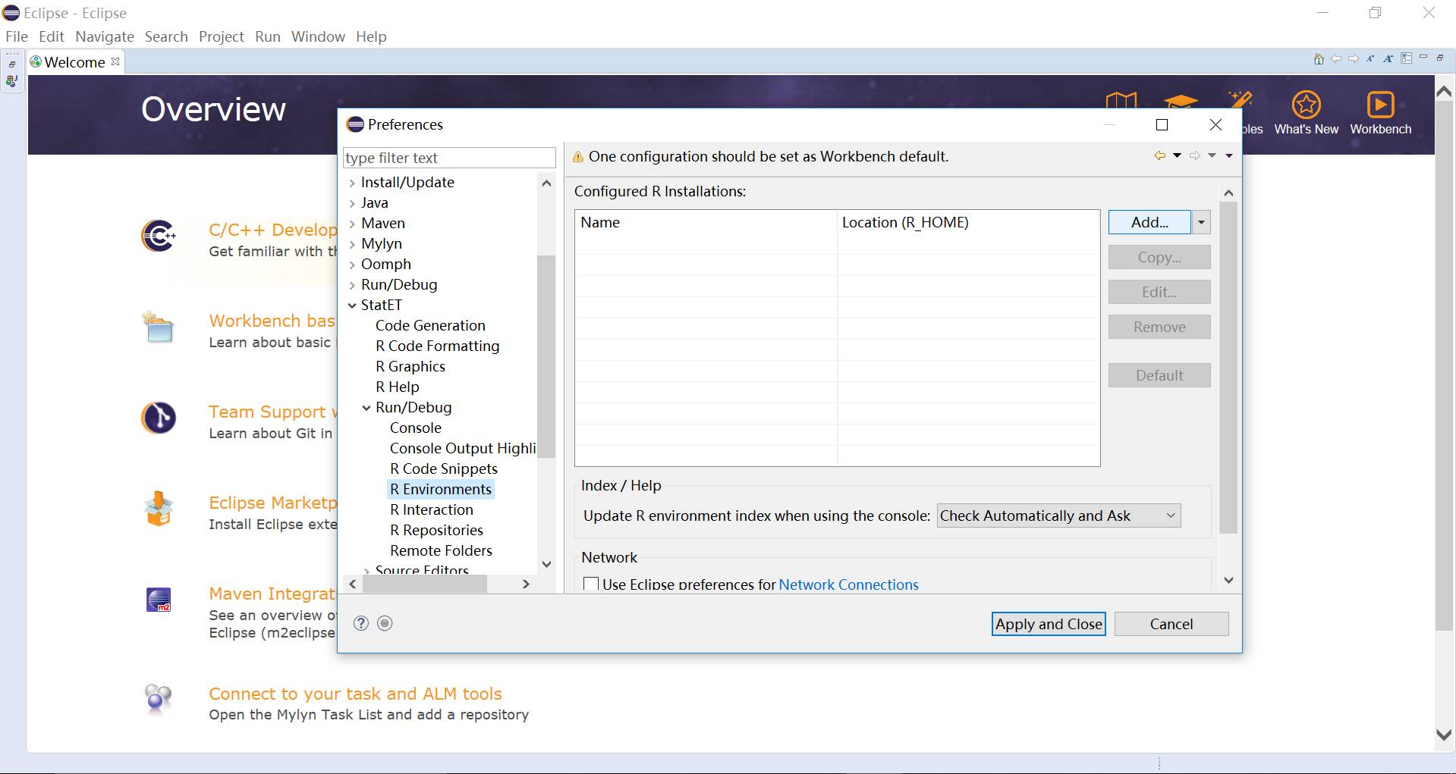The height and width of the screenshot is (774, 1456).
Task: Click Apply and Close button
Action: (1049, 624)
